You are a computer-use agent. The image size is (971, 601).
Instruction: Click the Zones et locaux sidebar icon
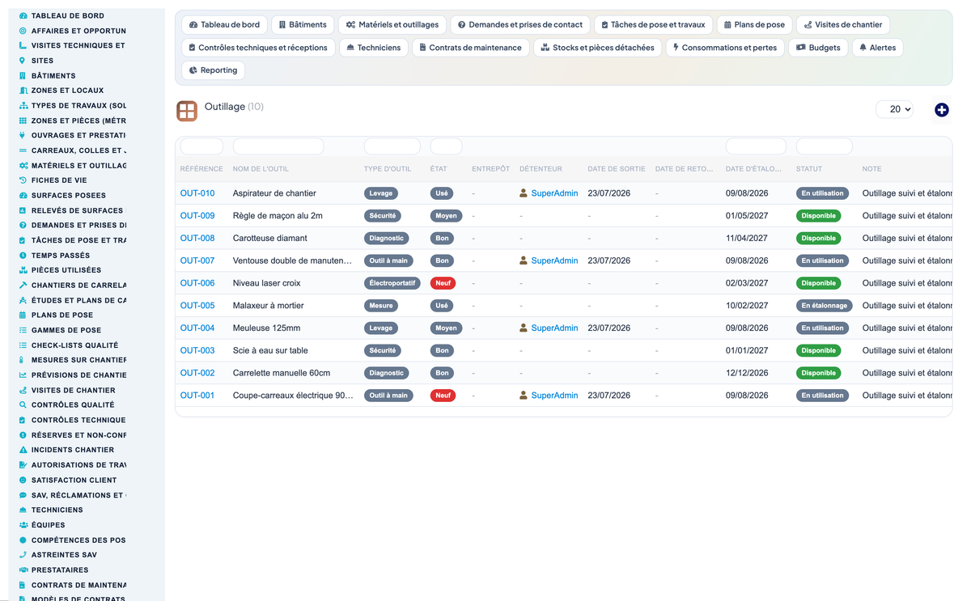tap(23, 91)
